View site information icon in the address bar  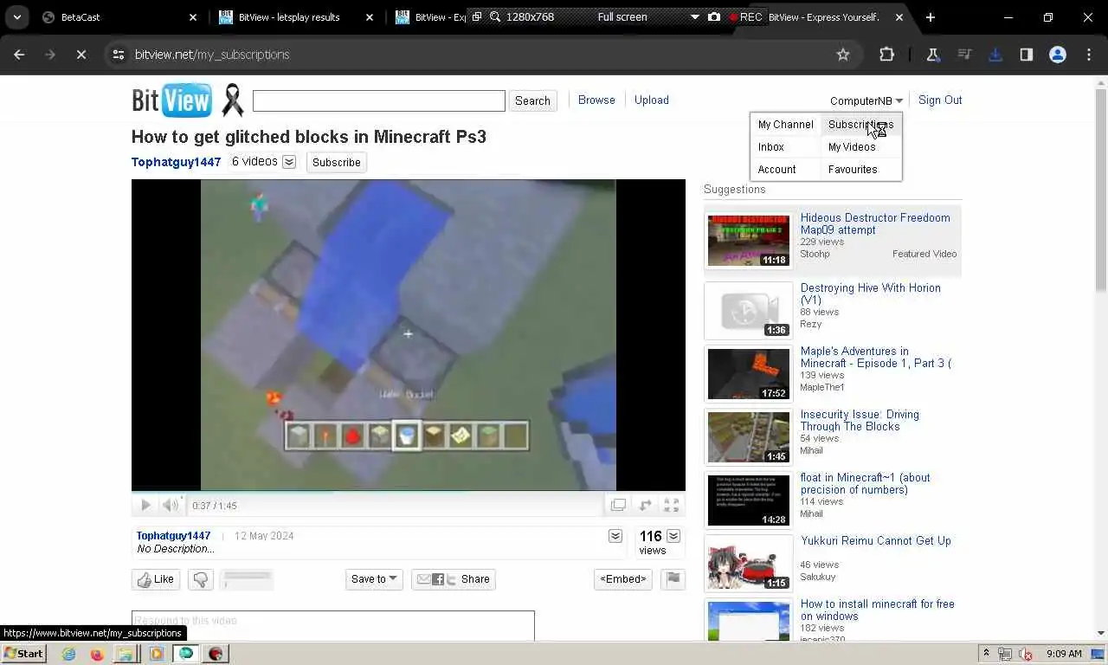(x=119, y=55)
